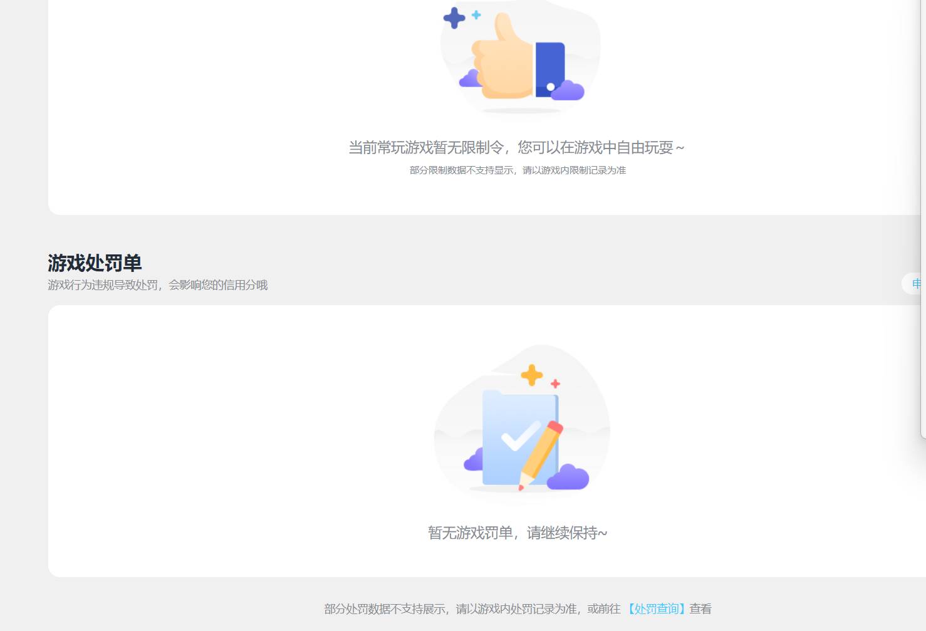Screen dimensions: 926x631
Task: Open the 申诉 button on the right edge
Action: click(917, 283)
